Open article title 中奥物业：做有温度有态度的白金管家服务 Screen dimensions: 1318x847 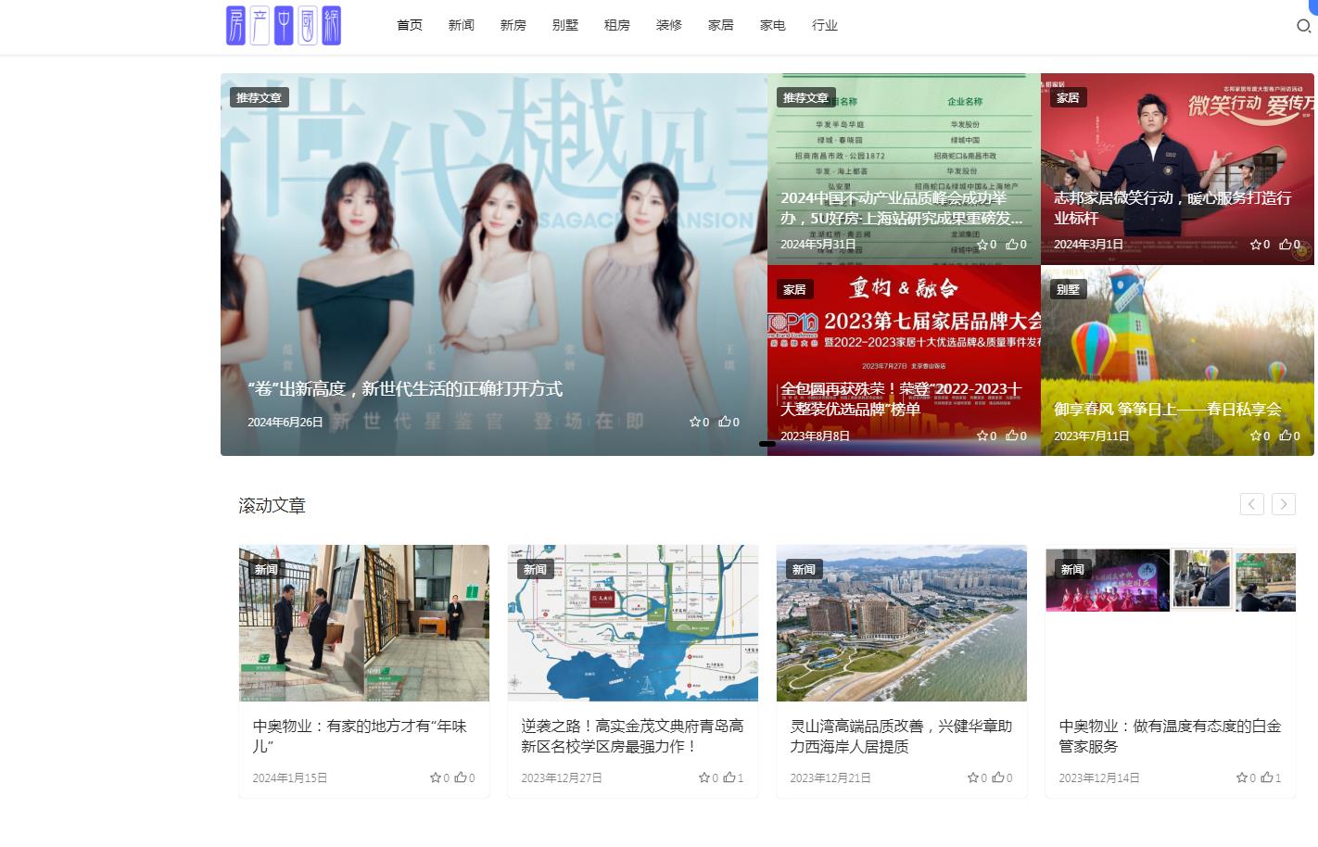1170,736
